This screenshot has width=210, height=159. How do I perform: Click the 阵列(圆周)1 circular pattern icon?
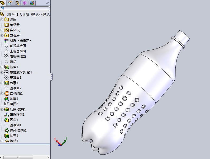click(x=6, y=130)
